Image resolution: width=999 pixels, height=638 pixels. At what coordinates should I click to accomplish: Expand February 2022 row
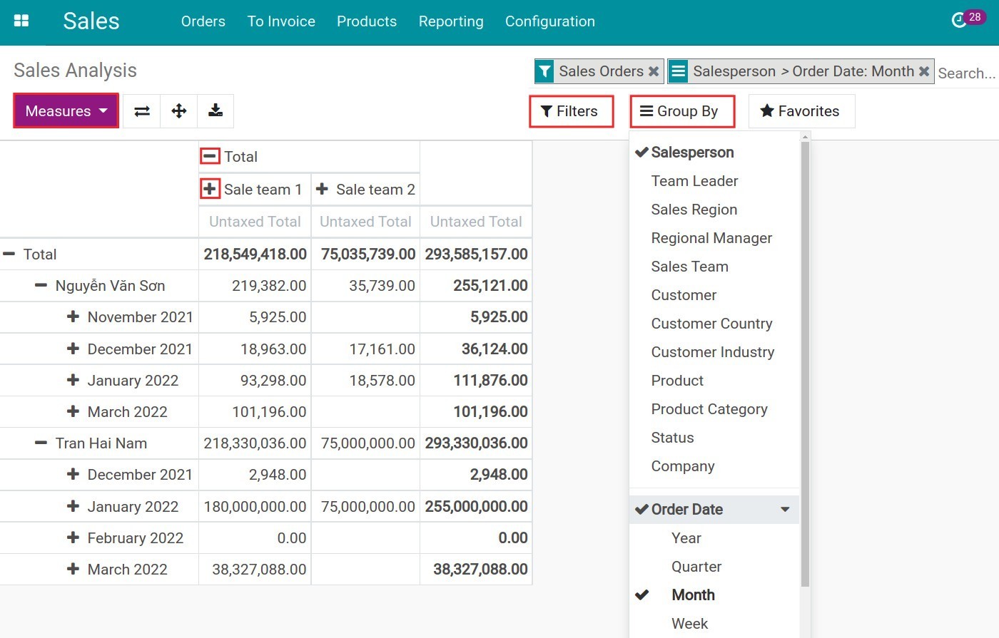click(73, 537)
